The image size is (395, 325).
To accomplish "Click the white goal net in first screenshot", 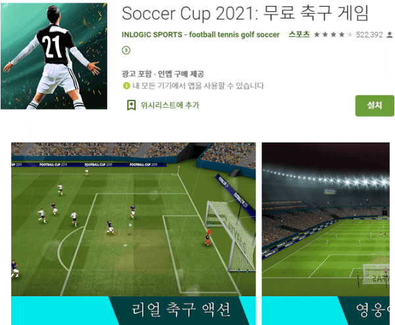I will tap(230, 235).
